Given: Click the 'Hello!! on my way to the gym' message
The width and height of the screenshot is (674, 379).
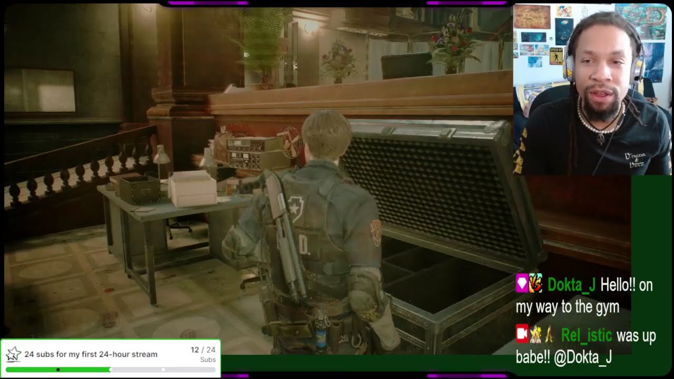Looking at the screenshot, I should 584,296.
